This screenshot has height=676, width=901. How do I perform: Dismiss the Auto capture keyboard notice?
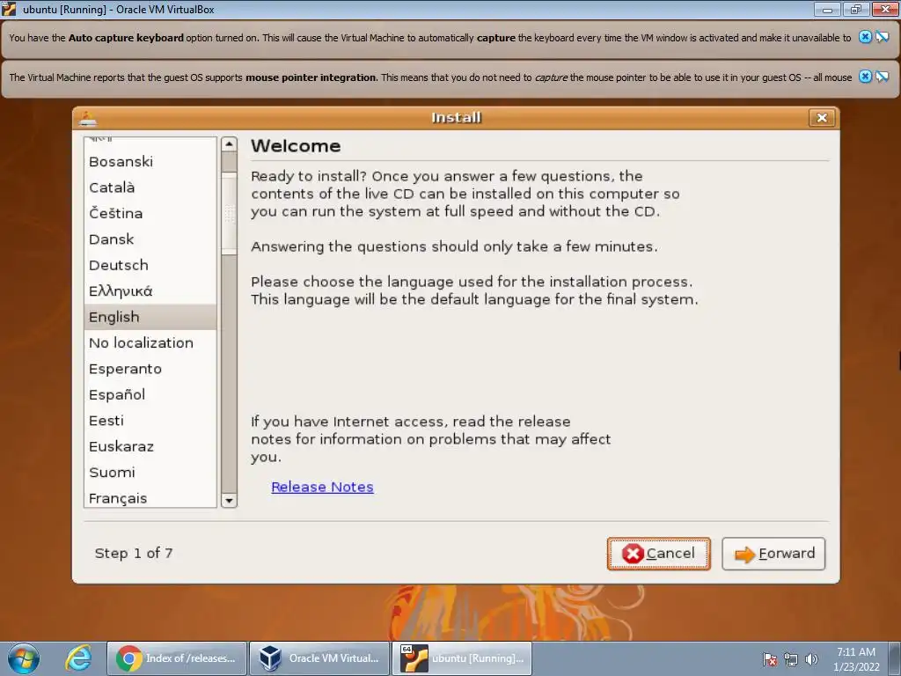point(865,37)
